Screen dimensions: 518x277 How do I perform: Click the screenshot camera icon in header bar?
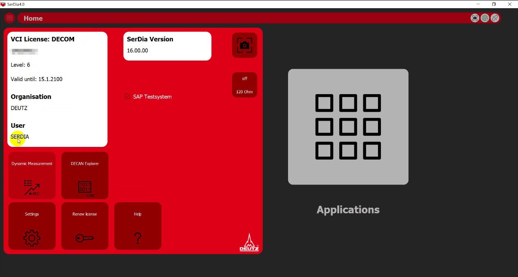[475, 18]
